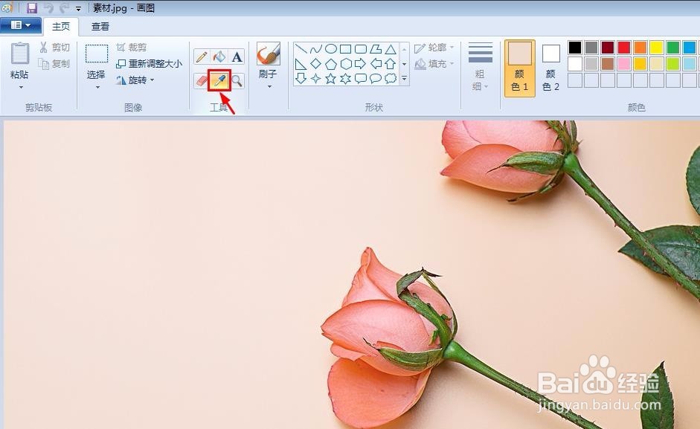Expand the shapes gallery More arrow

tap(405, 79)
